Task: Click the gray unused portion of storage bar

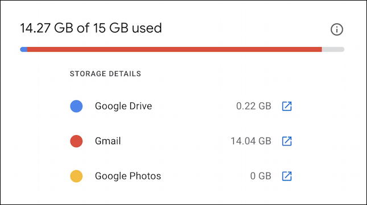Action: point(333,49)
